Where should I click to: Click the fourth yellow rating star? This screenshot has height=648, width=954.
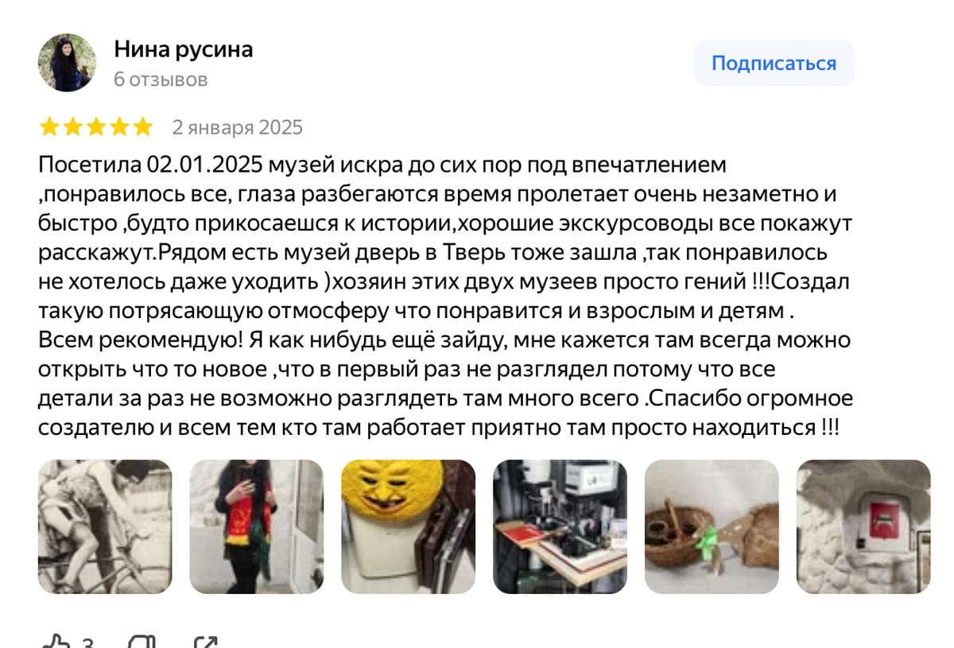[119, 127]
